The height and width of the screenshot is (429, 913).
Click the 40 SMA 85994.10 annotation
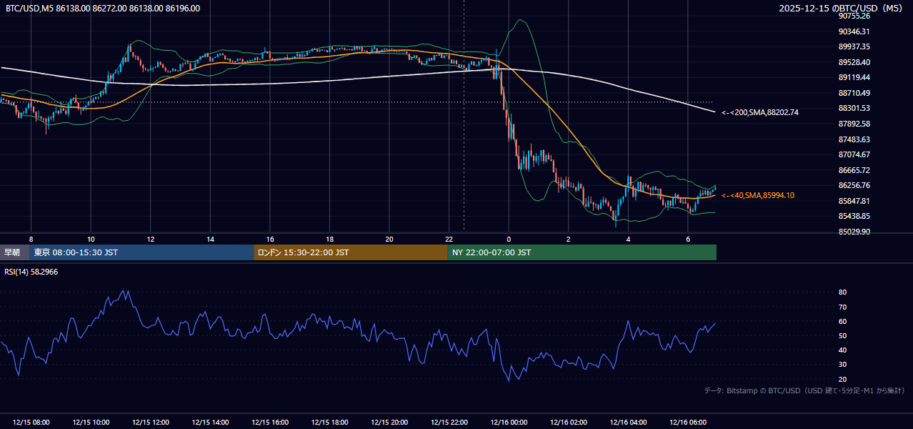click(757, 195)
